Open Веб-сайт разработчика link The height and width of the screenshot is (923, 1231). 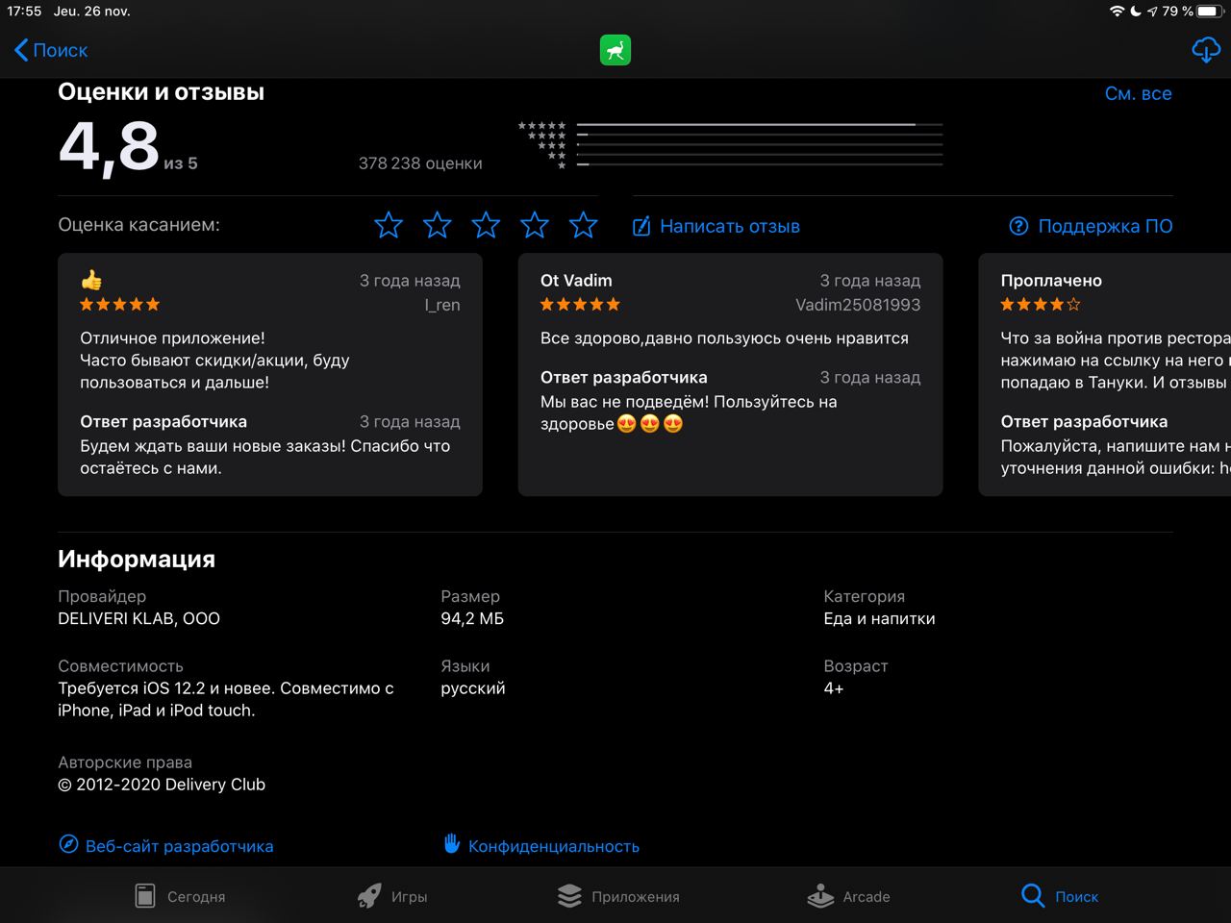[x=179, y=846]
